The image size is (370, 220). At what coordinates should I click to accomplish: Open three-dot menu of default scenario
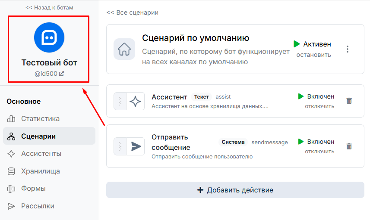(348, 49)
